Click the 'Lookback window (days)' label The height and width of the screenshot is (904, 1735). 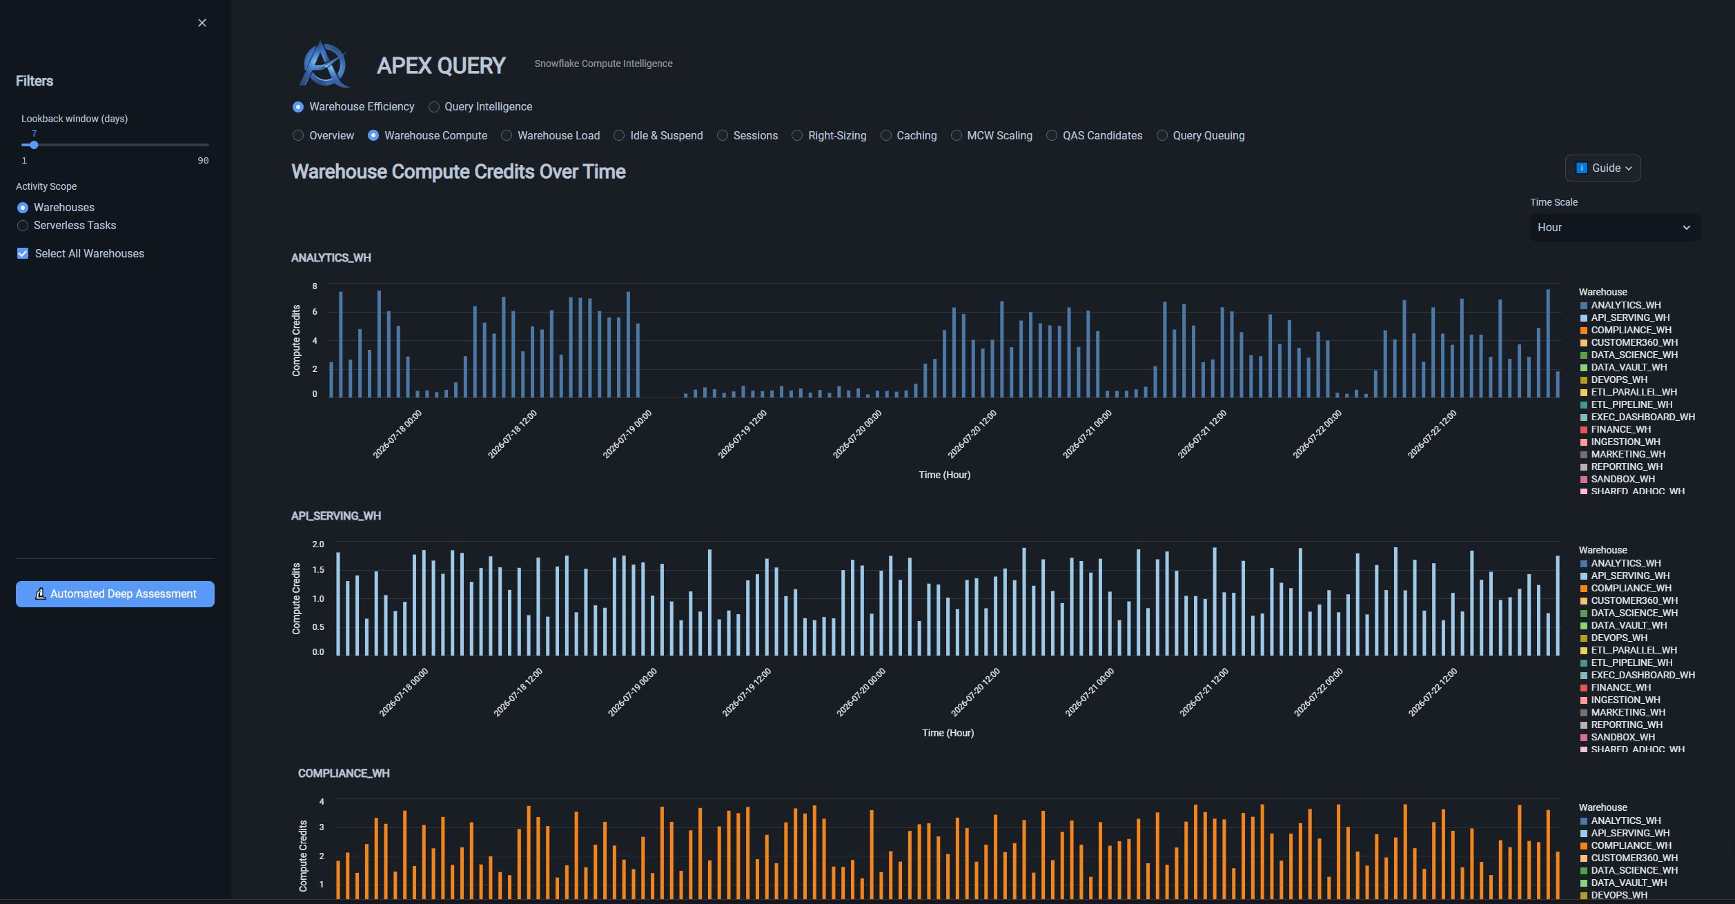tap(75, 119)
